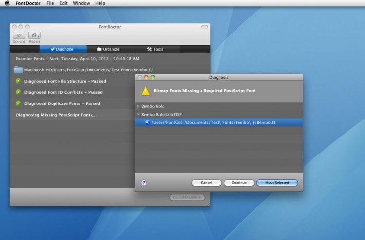Click green check beside Font ID Conflicts
The height and width of the screenshot is (240, 365).
18,92
